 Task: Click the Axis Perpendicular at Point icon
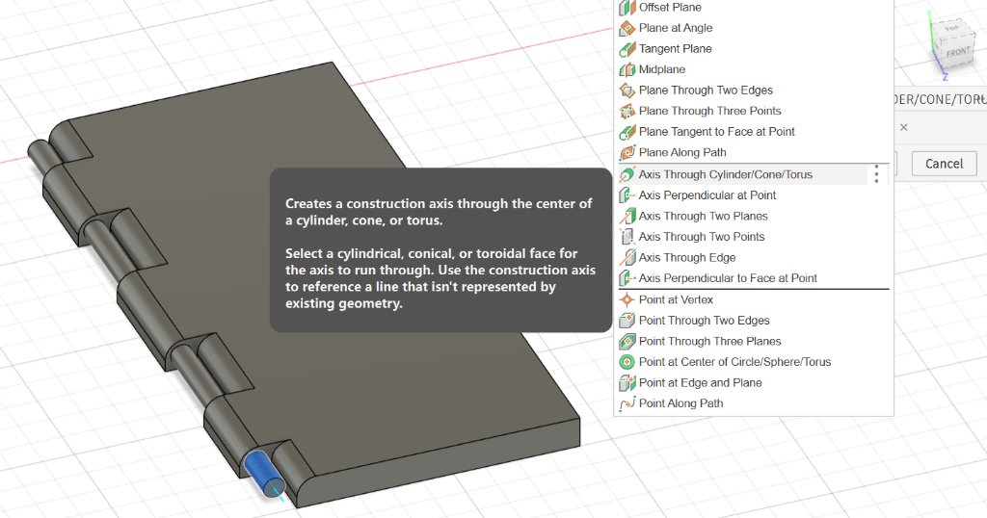(627, 195)
